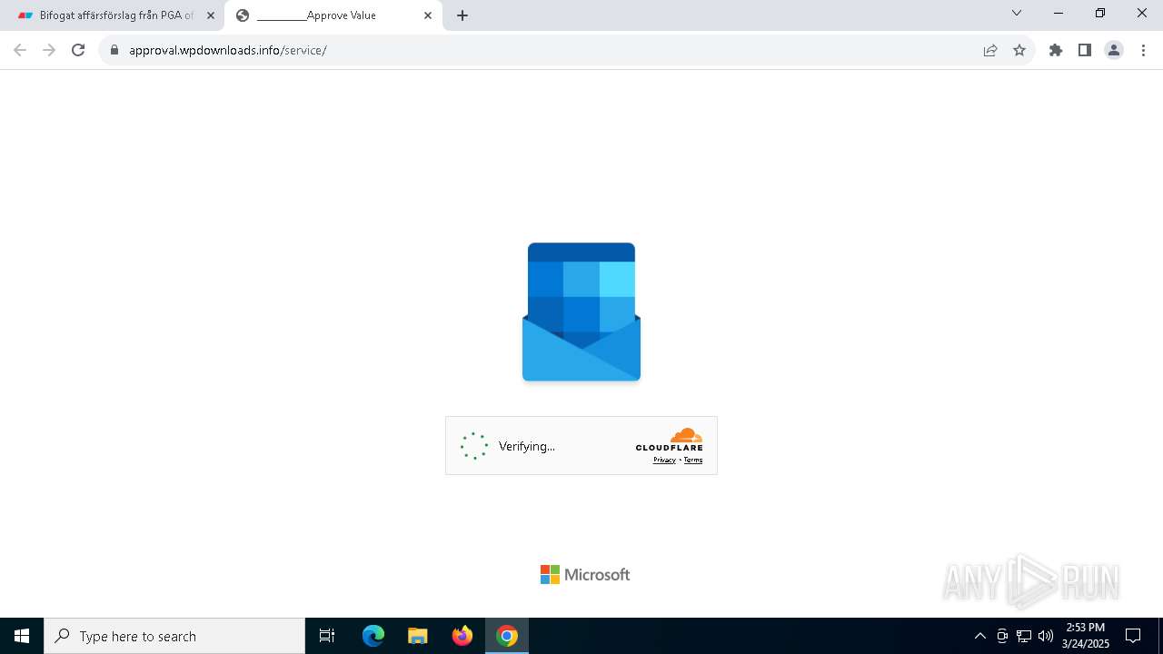Open the Chrome profile avatar
Image resolution: width=1163 pixels, height=654 pixels.
(x=1114, y=50)
